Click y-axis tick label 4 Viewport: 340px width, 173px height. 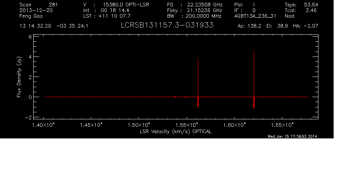(x=30, y=57)
